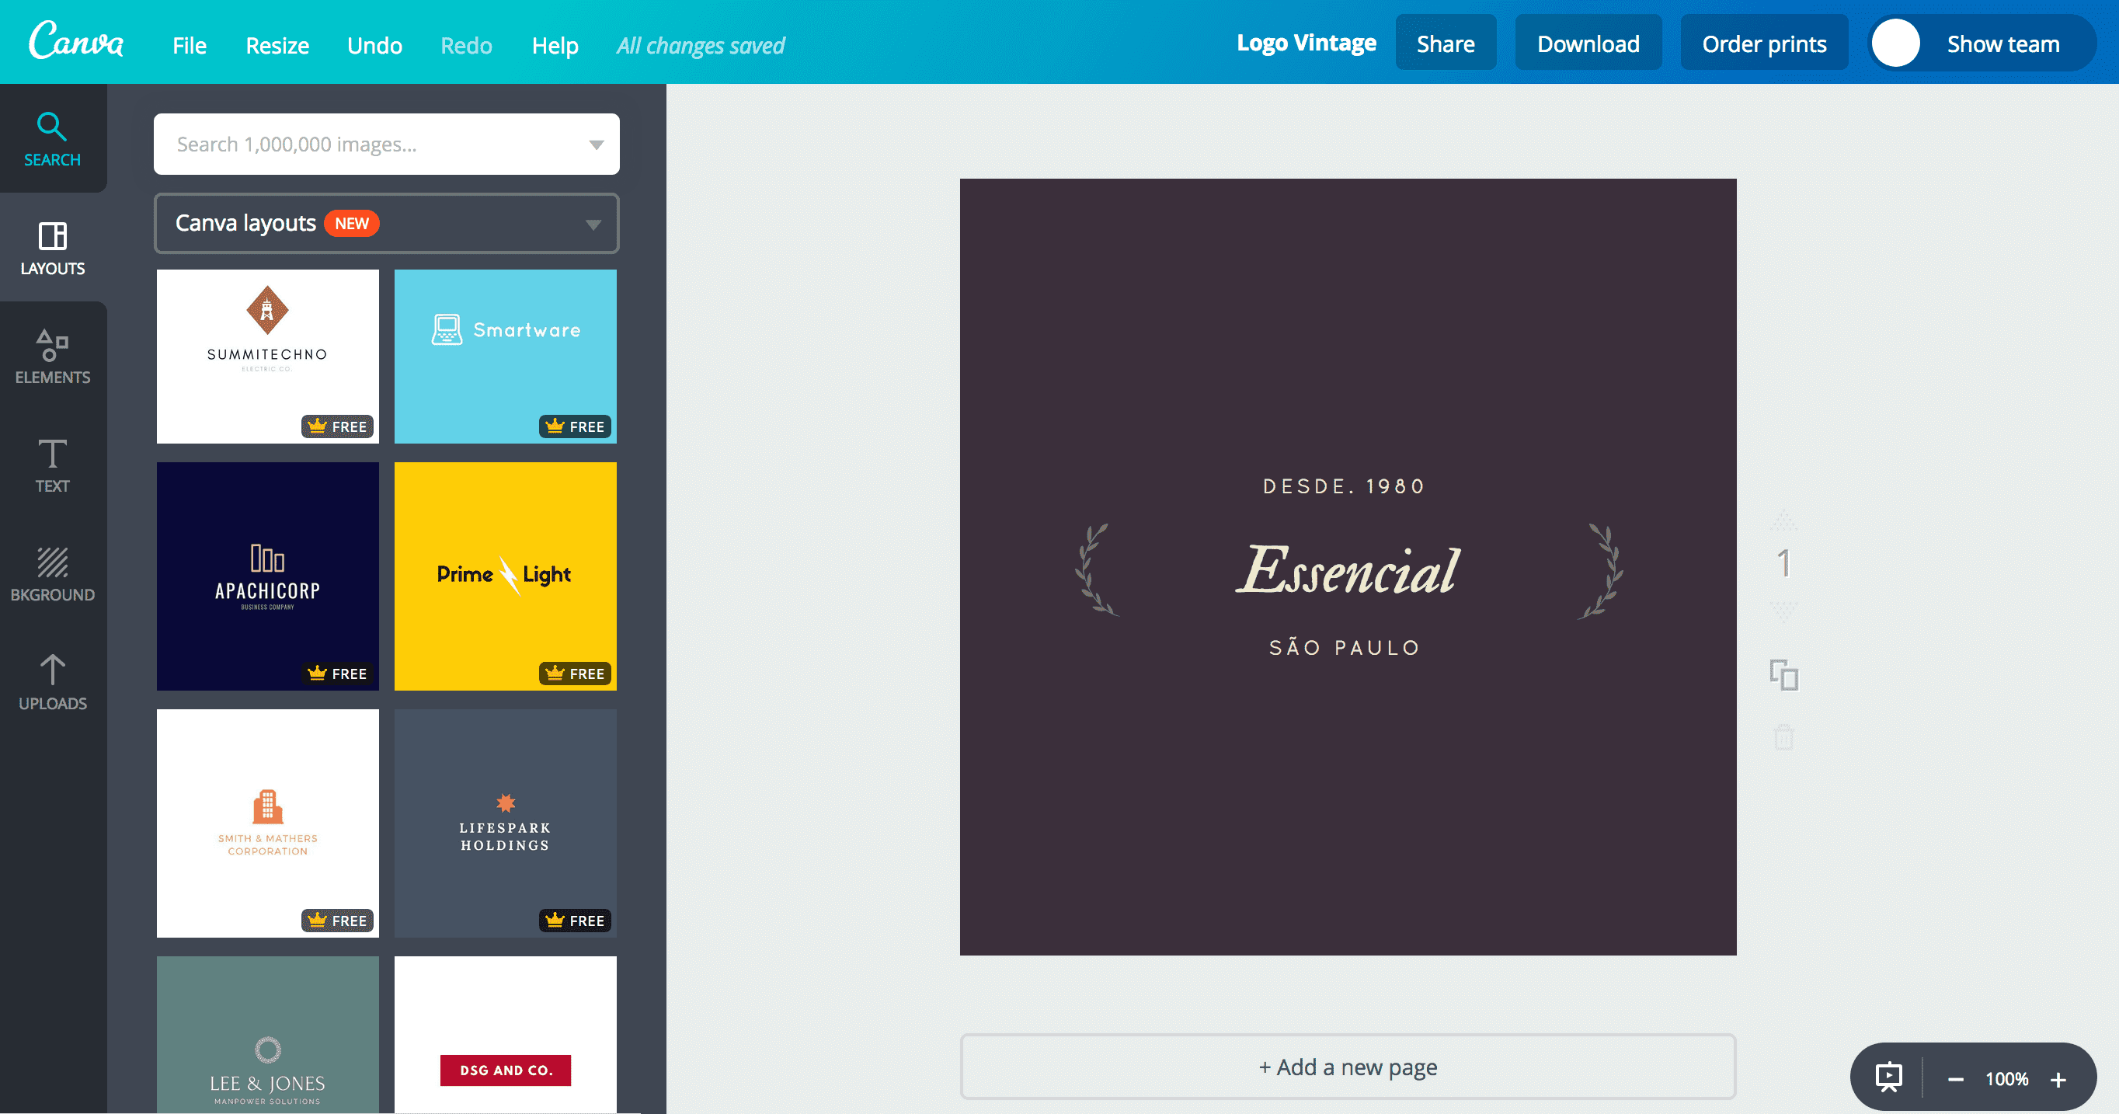Select the Lifespark Holdings layout thumbnail

[x=505, y=823]
